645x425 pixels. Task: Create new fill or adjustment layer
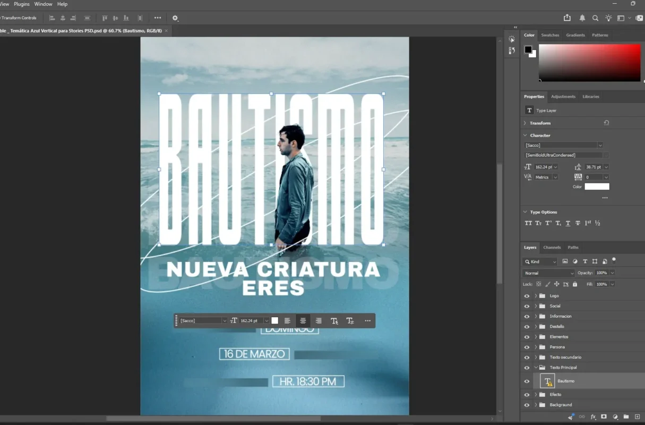point(615,417)
